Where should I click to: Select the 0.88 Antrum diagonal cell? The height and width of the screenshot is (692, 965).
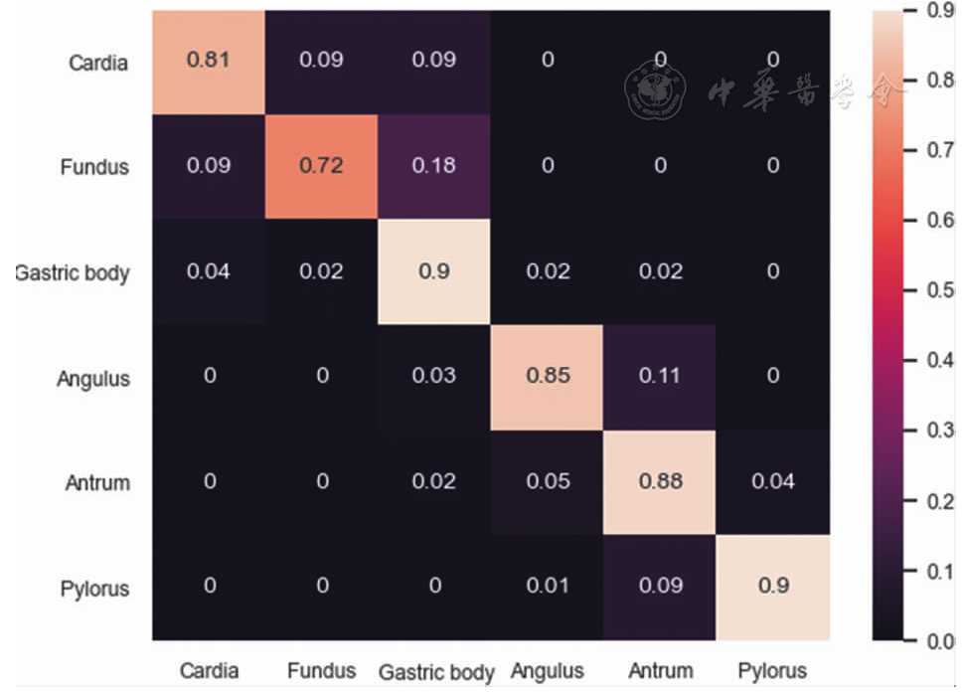661,481
